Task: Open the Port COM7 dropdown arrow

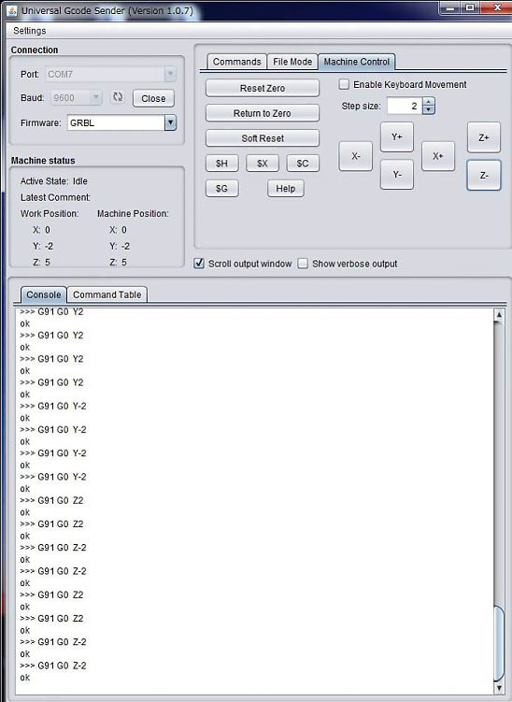Action: pyautogui.click(x=170, y=74)
